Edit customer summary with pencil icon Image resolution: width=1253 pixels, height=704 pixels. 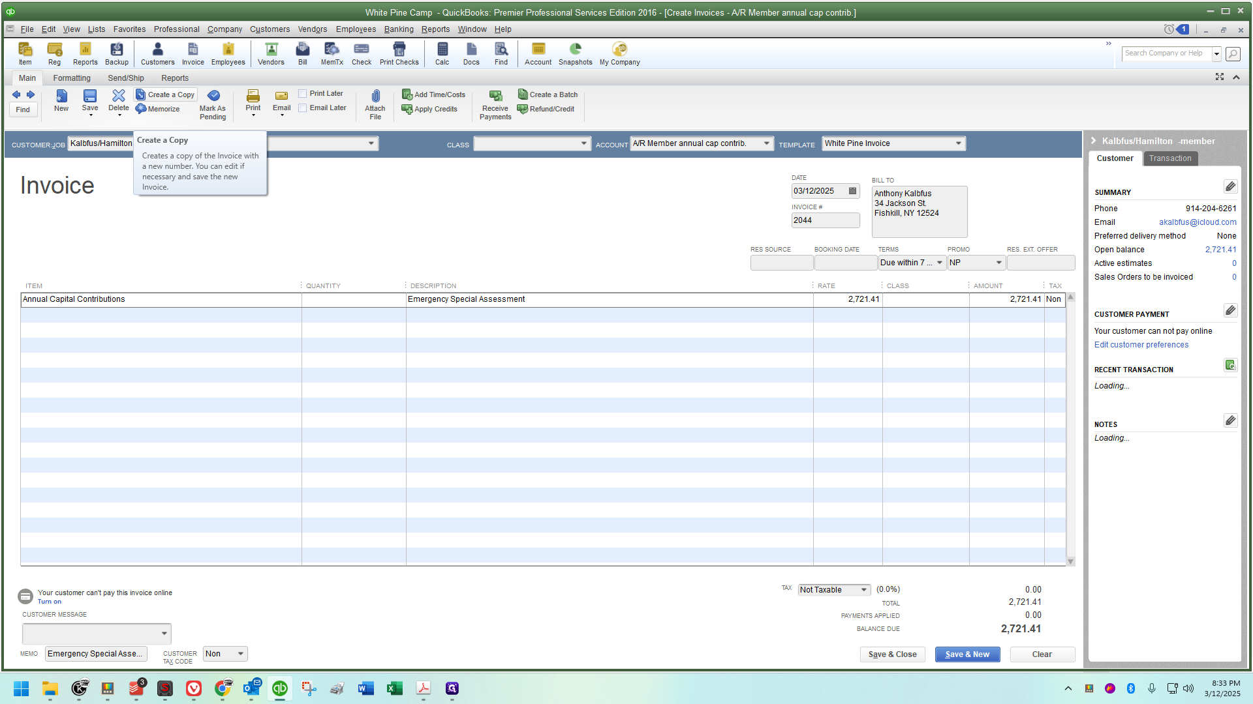pyautogui.click(x=1230, y=187)
